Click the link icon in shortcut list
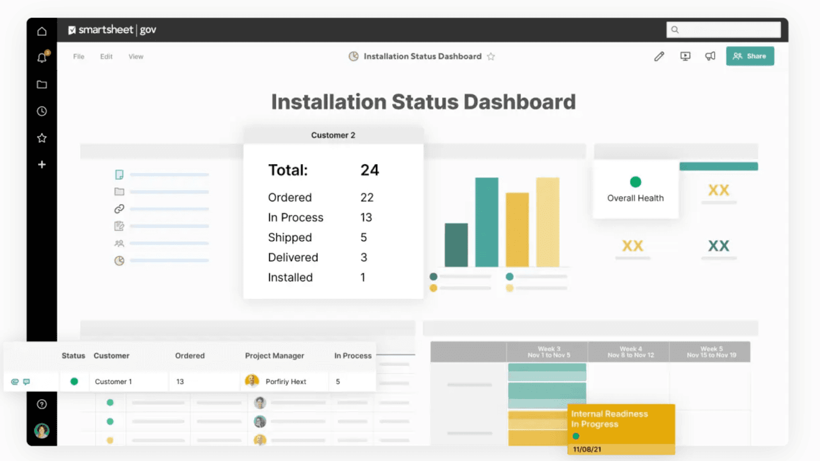820x461 pixels. coord(119,209)
